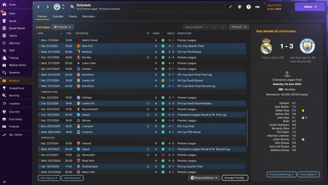
Task: Open the Season 2023/24 dropdown
Action: [x=197, y=27]
